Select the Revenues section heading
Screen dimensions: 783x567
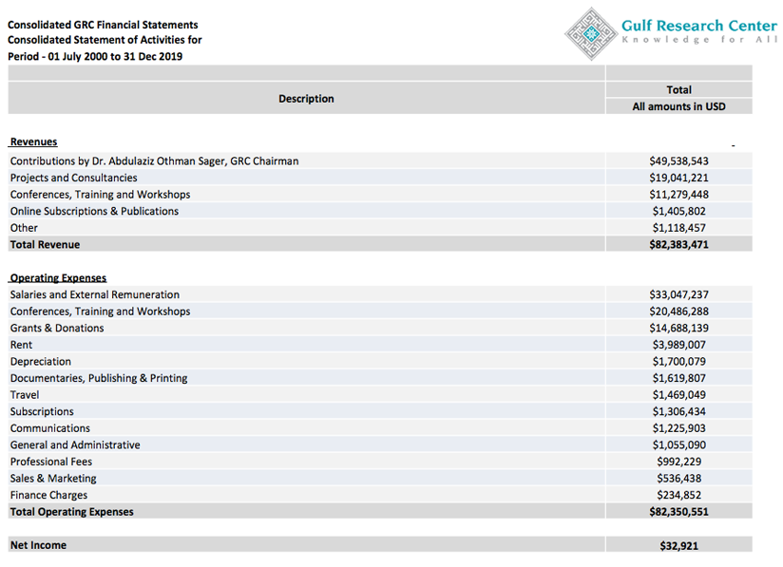[x=34, y=142]
